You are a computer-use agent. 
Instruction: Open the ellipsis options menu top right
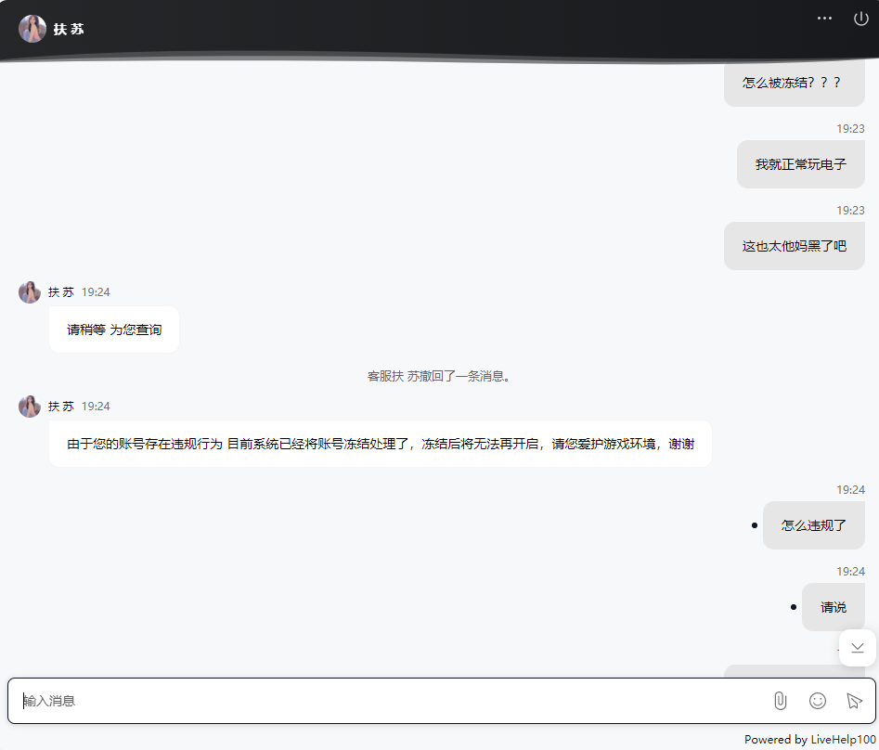pyautogui.click(x=824, y=18)
